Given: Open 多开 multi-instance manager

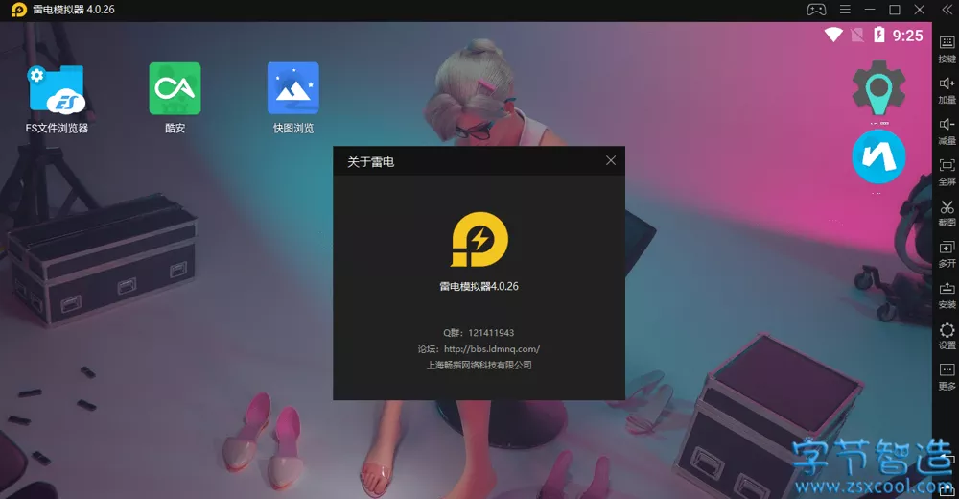Looking at the screenshot, I should click(947, 254).
